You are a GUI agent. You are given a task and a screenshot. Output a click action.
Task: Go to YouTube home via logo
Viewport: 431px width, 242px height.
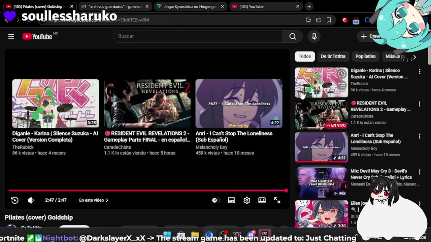click(37, 36)
